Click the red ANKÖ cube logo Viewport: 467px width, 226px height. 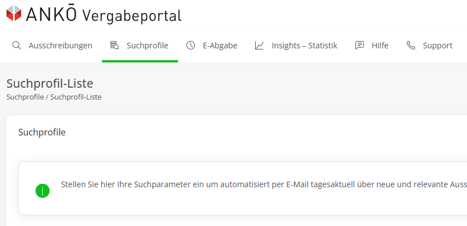tap(14, 13)
